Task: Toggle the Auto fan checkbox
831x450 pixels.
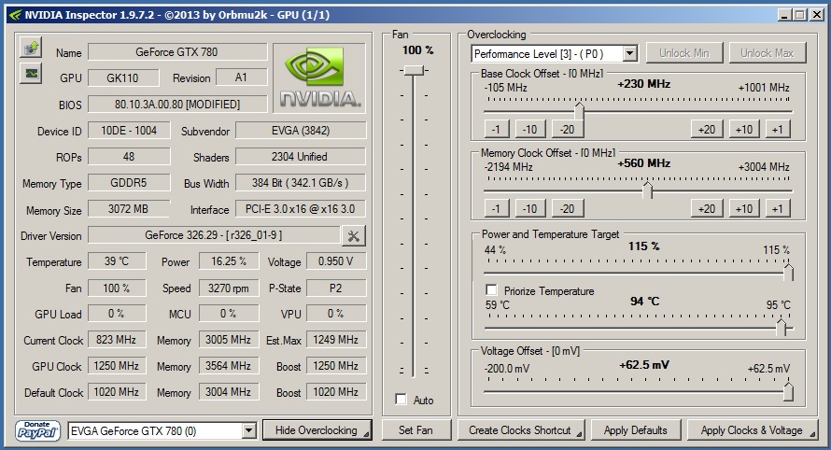Action: pyautogui.click(x=401, y=399)
